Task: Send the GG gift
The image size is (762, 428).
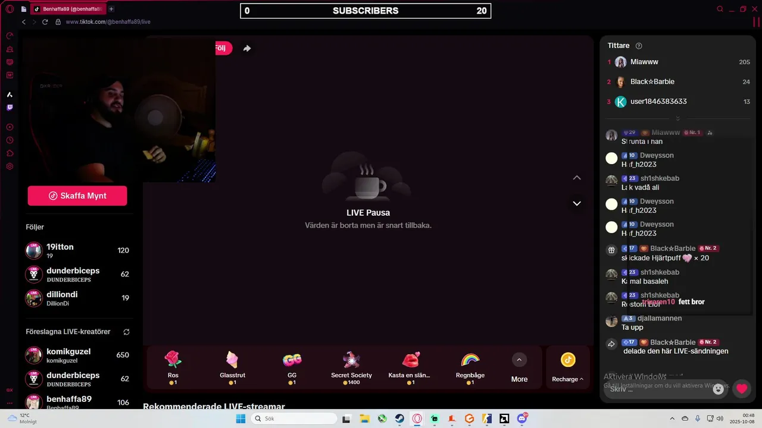Action: 292,367
